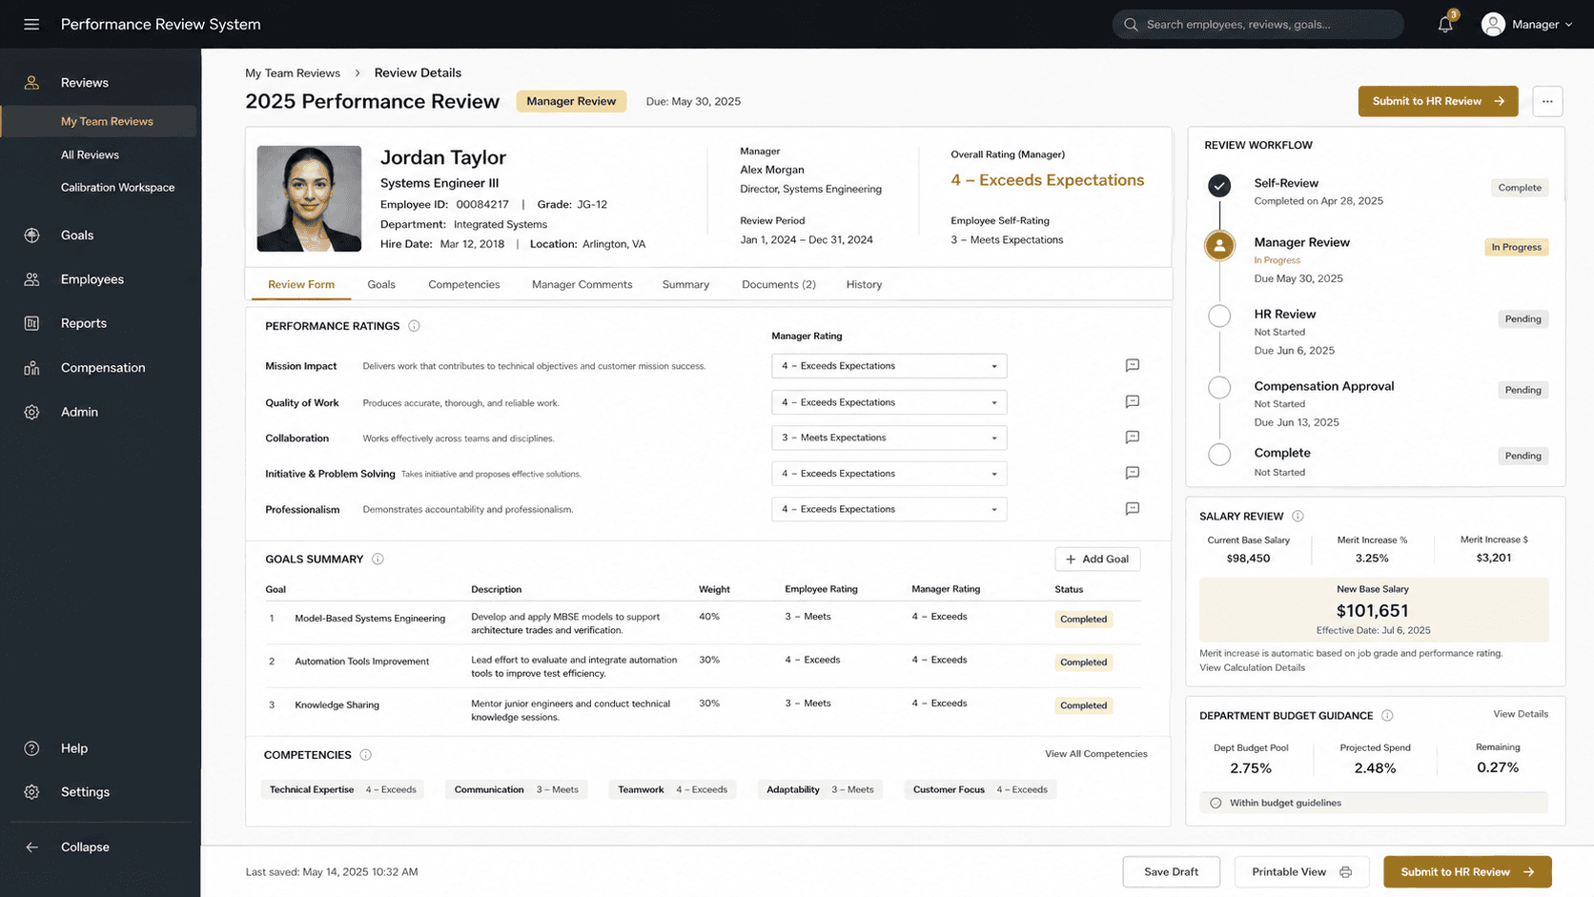Click the Save Draft button
The width and height of the screenshot is (1594, 897).
(x=1171, y=872)
